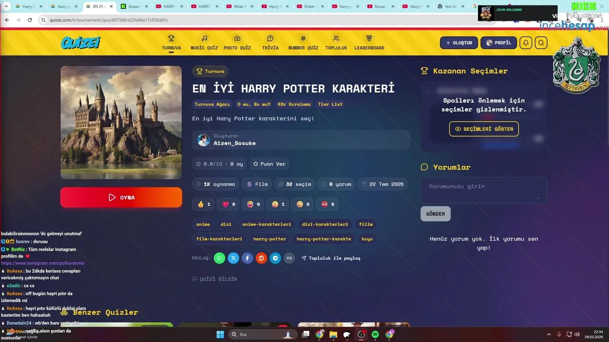React with laughing emoji
The width and height of the screenshot is (609, 342).
click(253, 204)
